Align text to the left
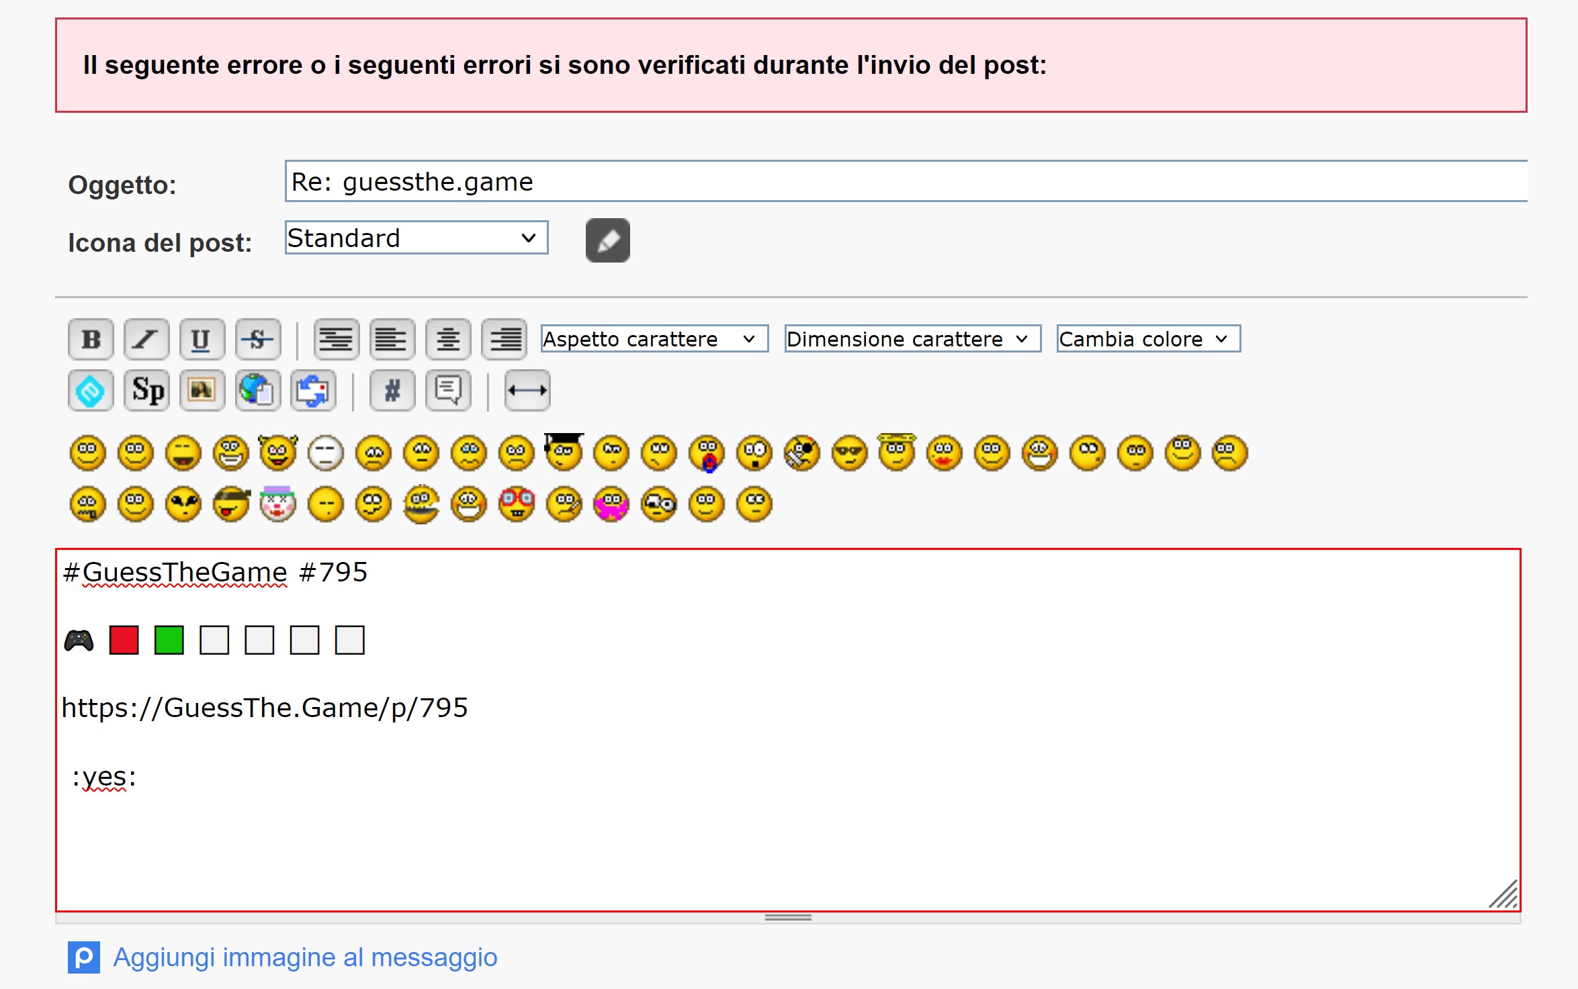 point(392,339)
